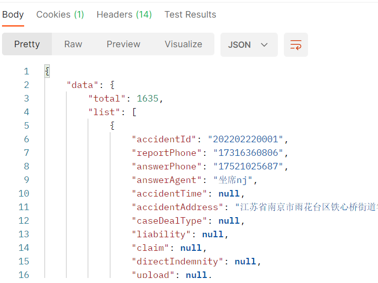Click the "claim" key

point(150,248)
